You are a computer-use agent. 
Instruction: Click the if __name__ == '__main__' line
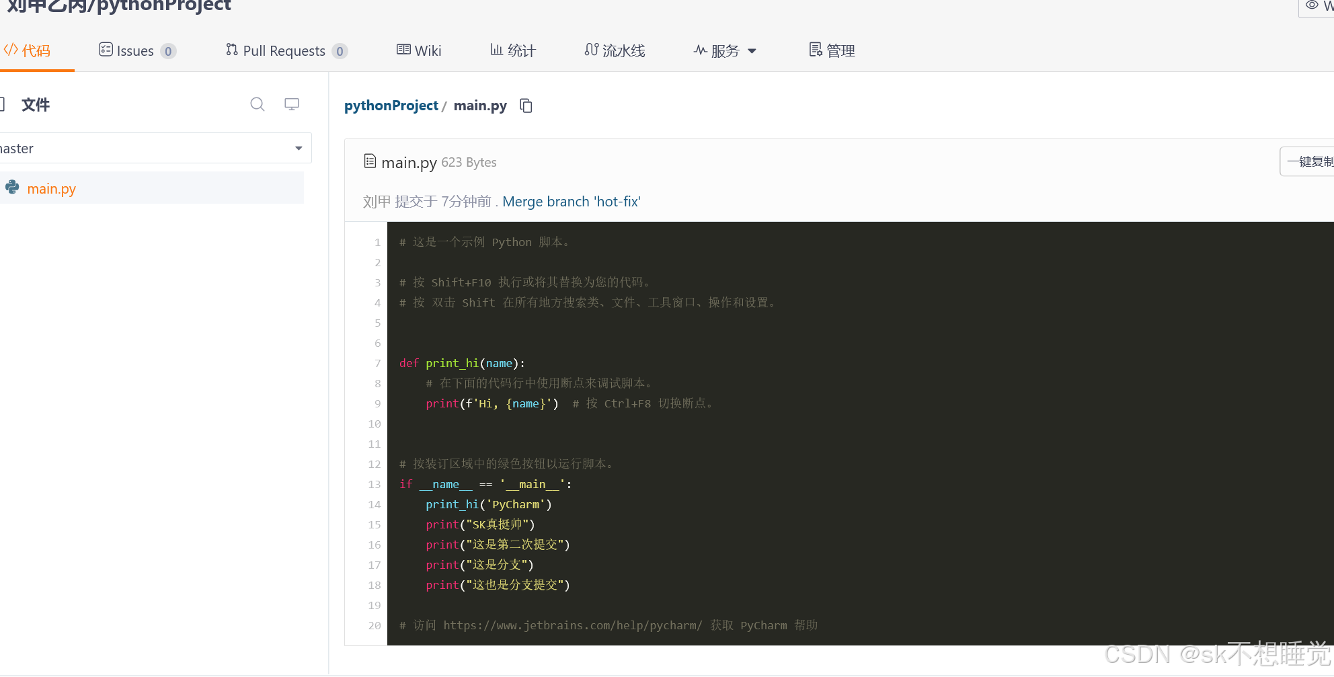click(x=485, y=484)
